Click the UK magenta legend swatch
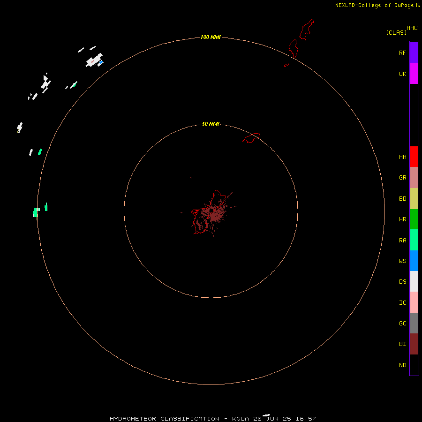 (414, 74)
